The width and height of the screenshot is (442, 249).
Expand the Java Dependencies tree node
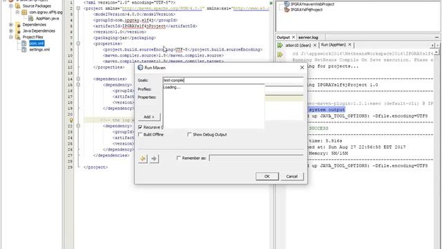tap(11, 30)
